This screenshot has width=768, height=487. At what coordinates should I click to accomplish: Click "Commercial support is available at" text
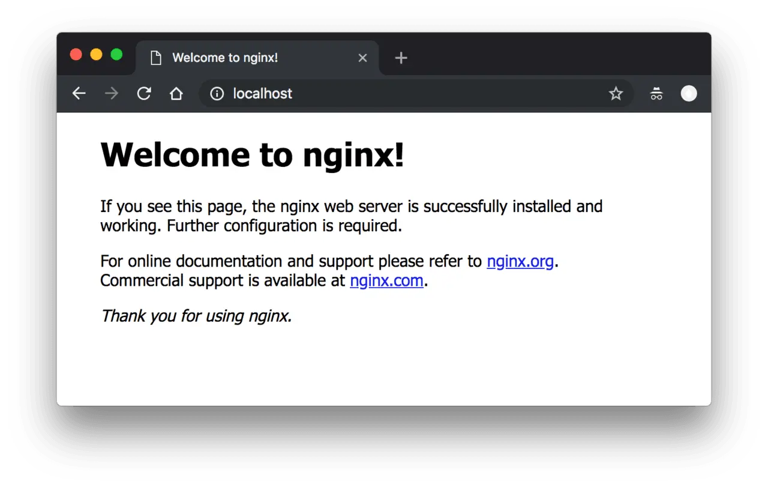coord(223,280)
